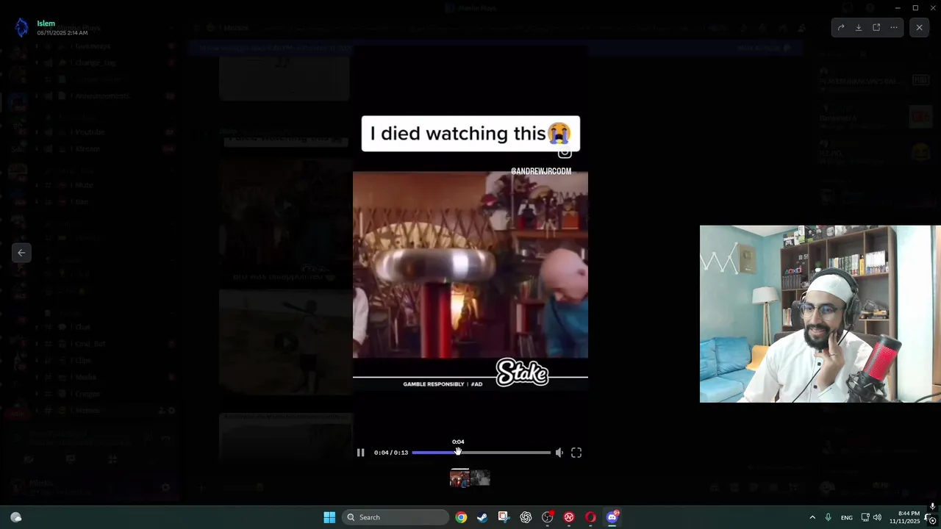
Task: Click the Islem username label
Action: pos(46,24)
